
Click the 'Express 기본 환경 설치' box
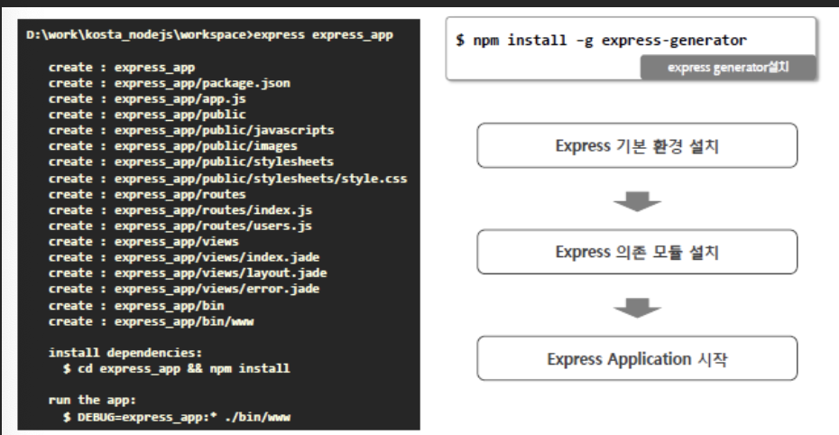(637, 145)
